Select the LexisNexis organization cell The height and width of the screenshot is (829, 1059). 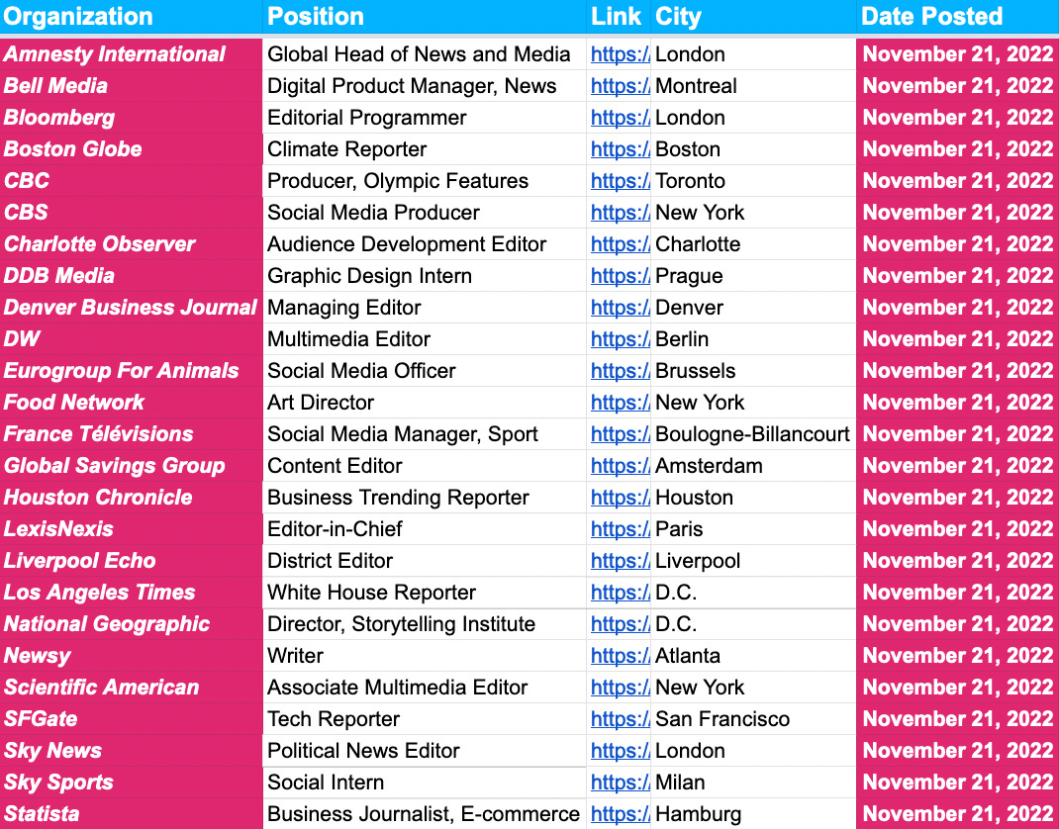[131, 528]
